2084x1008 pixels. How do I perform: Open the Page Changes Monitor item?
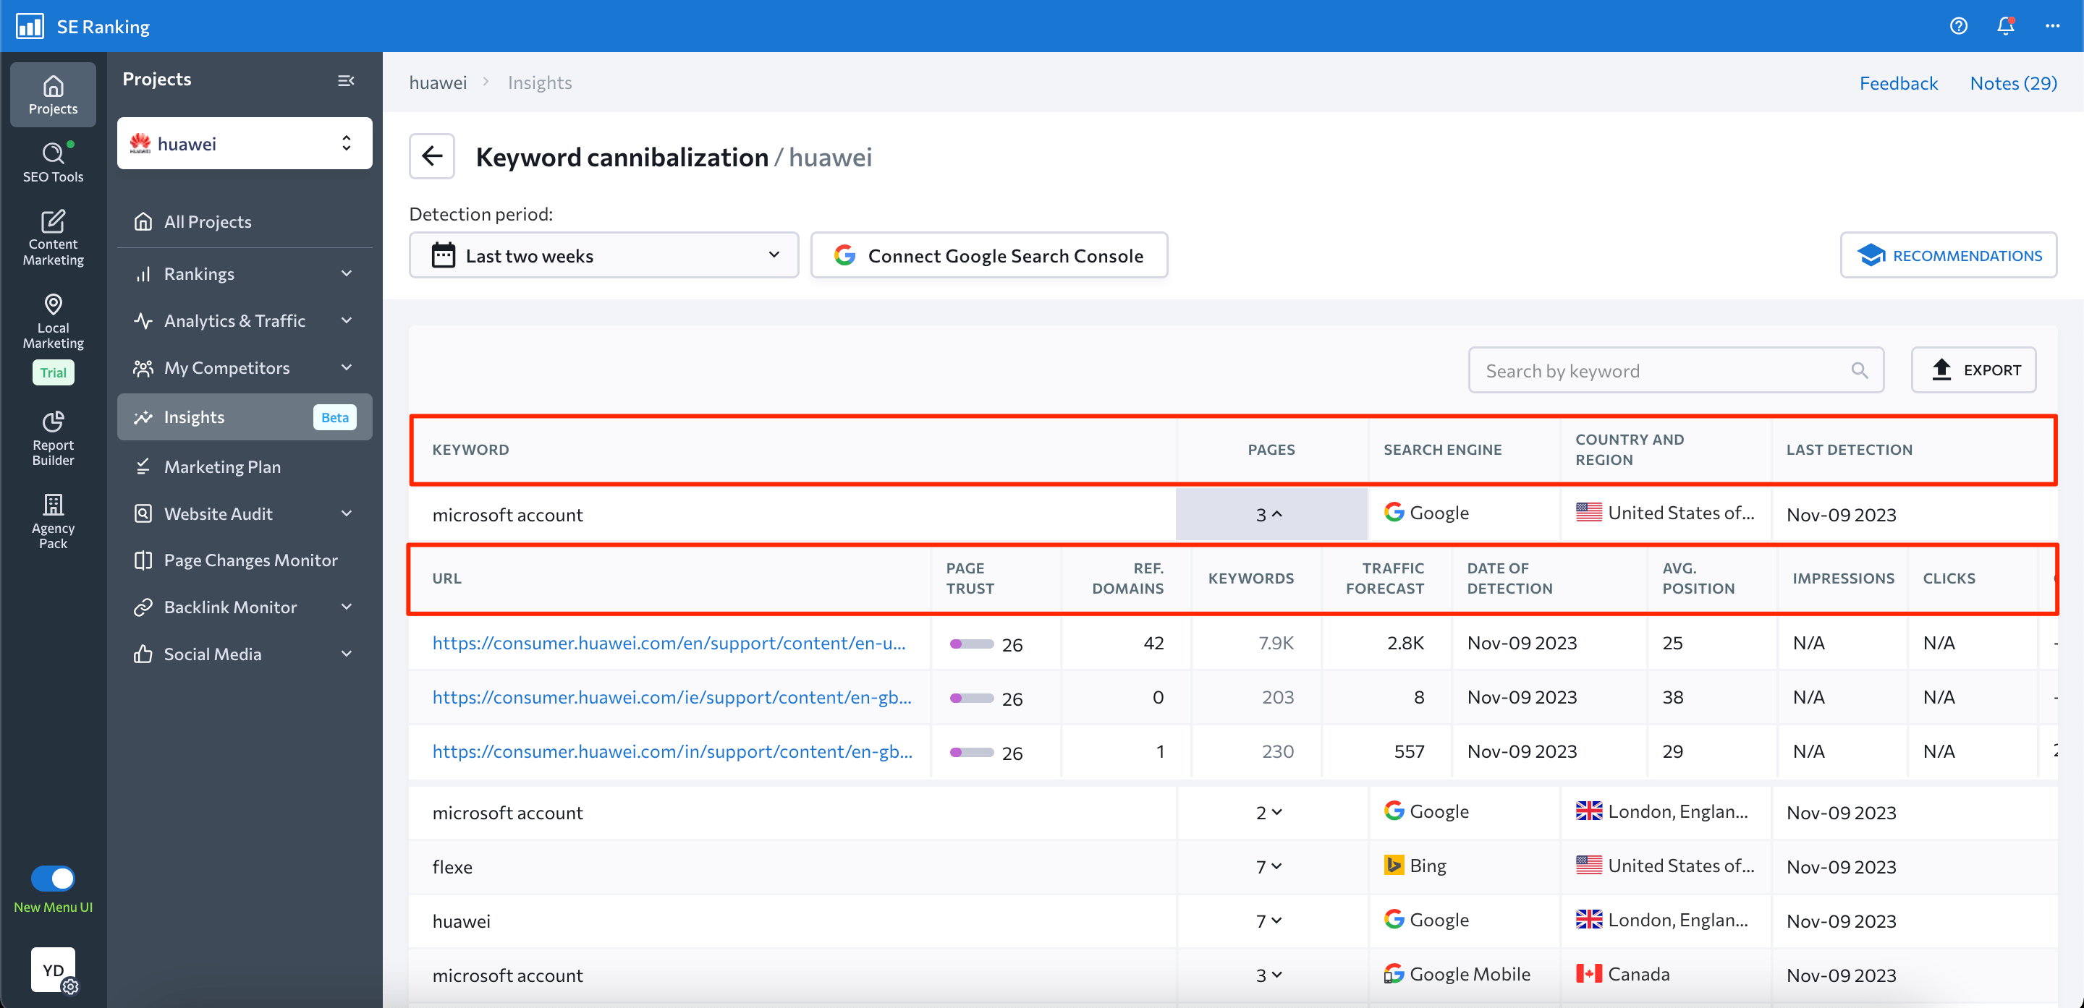tap(245, 560)
